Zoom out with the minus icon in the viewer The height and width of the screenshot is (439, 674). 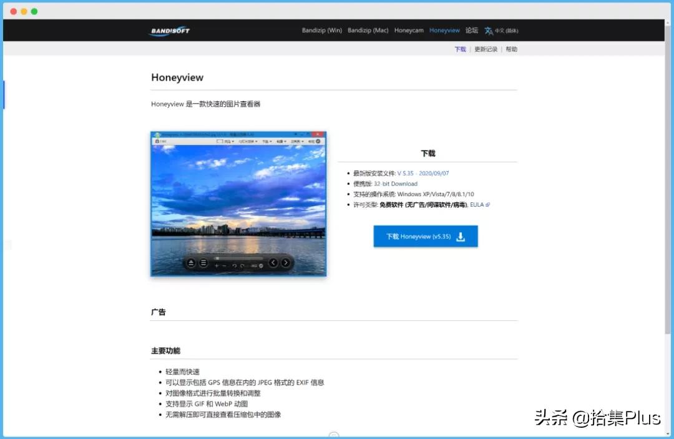coord(225,265)
